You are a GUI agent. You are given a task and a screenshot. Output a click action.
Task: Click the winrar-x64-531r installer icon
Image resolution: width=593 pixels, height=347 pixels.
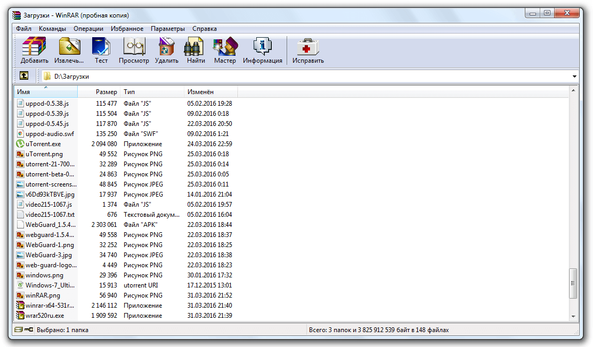coord(20,305)
